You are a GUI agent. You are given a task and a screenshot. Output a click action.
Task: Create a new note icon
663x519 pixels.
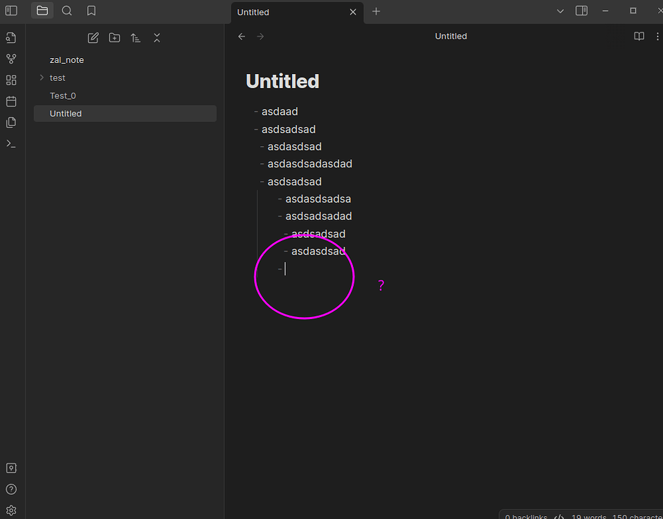click(93, 38)
